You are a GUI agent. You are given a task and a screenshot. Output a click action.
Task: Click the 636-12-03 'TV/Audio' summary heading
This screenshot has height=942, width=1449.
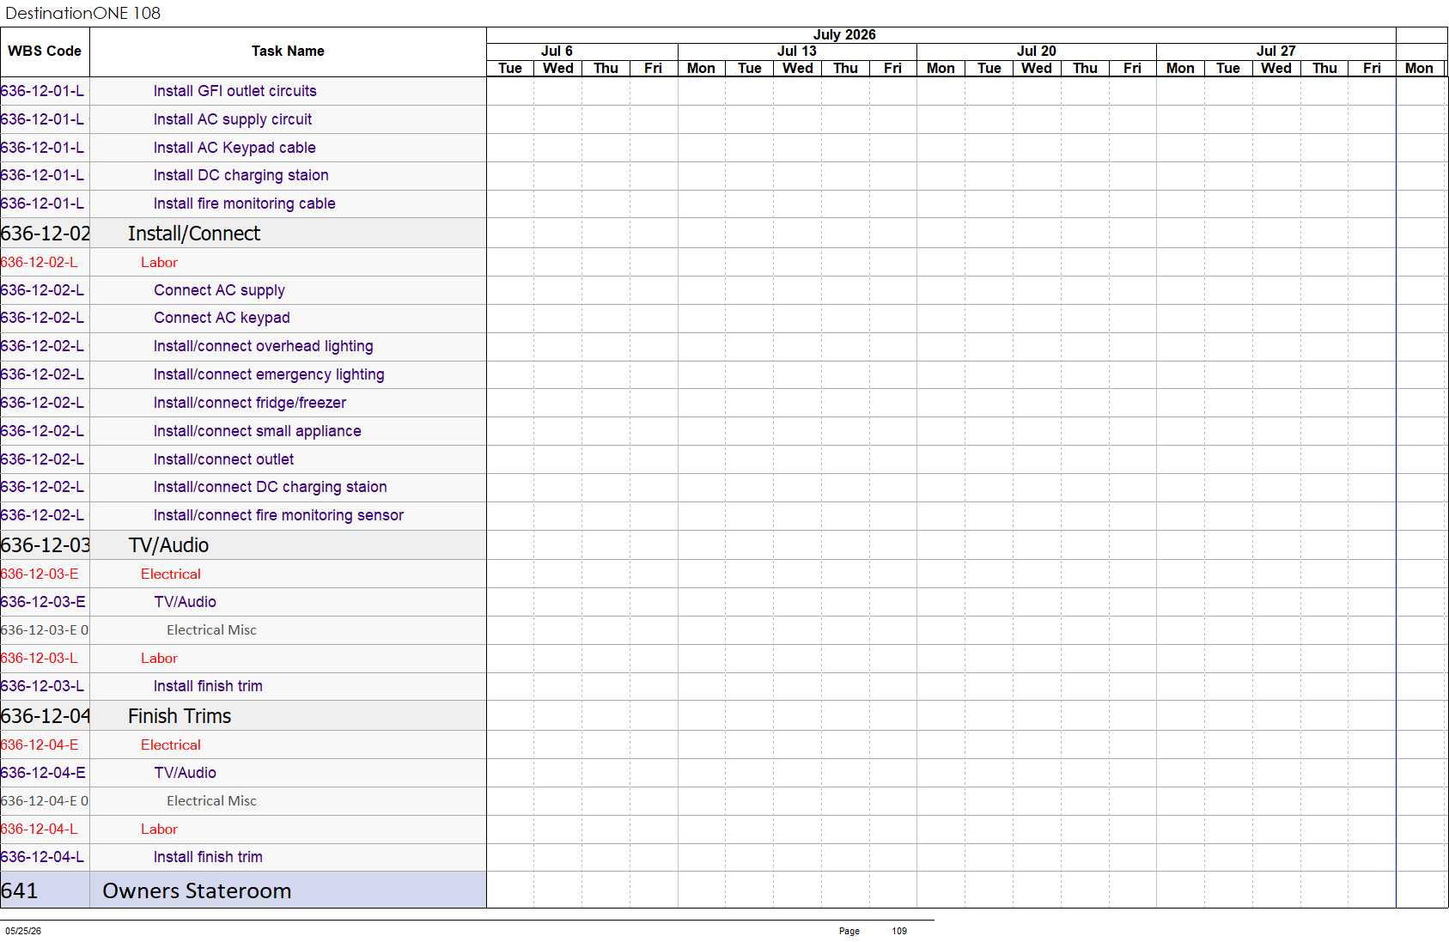click(x=168, y=545)
